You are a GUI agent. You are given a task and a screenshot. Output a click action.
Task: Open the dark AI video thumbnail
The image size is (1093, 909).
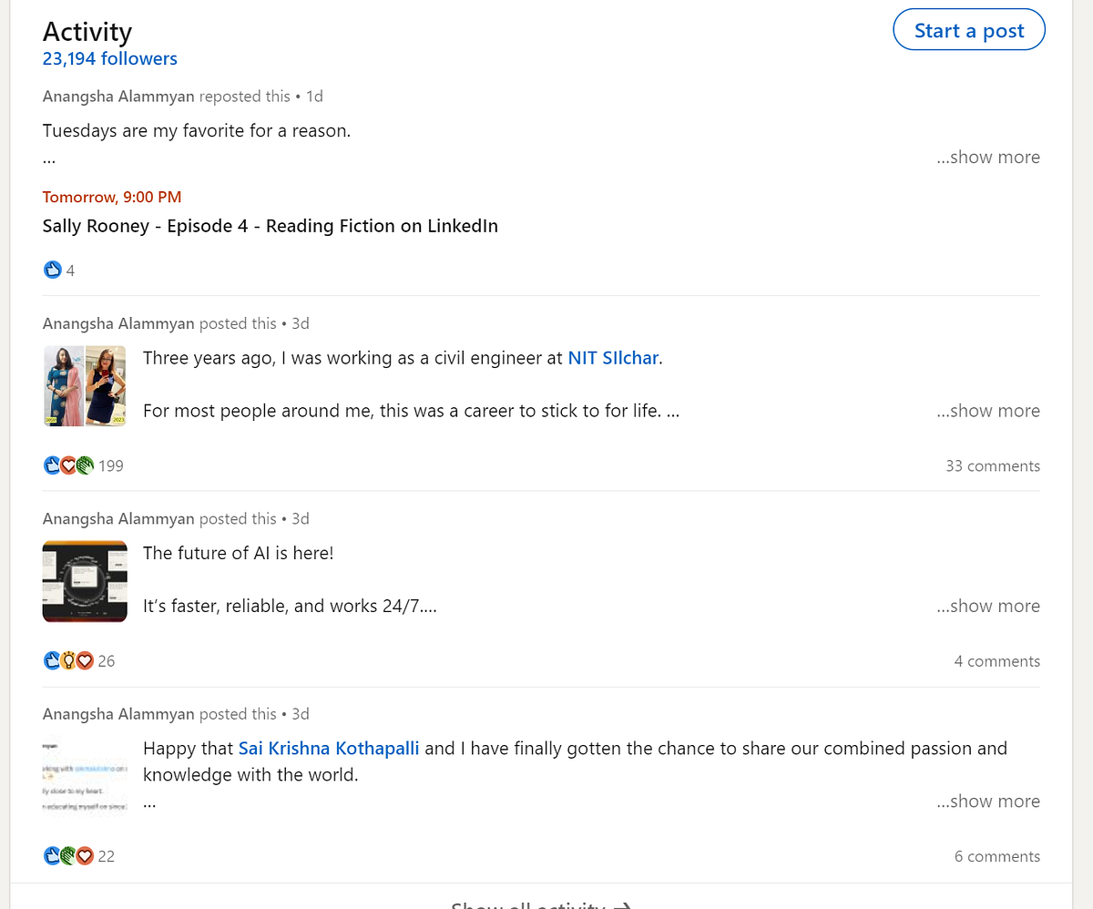coord(85,581)
